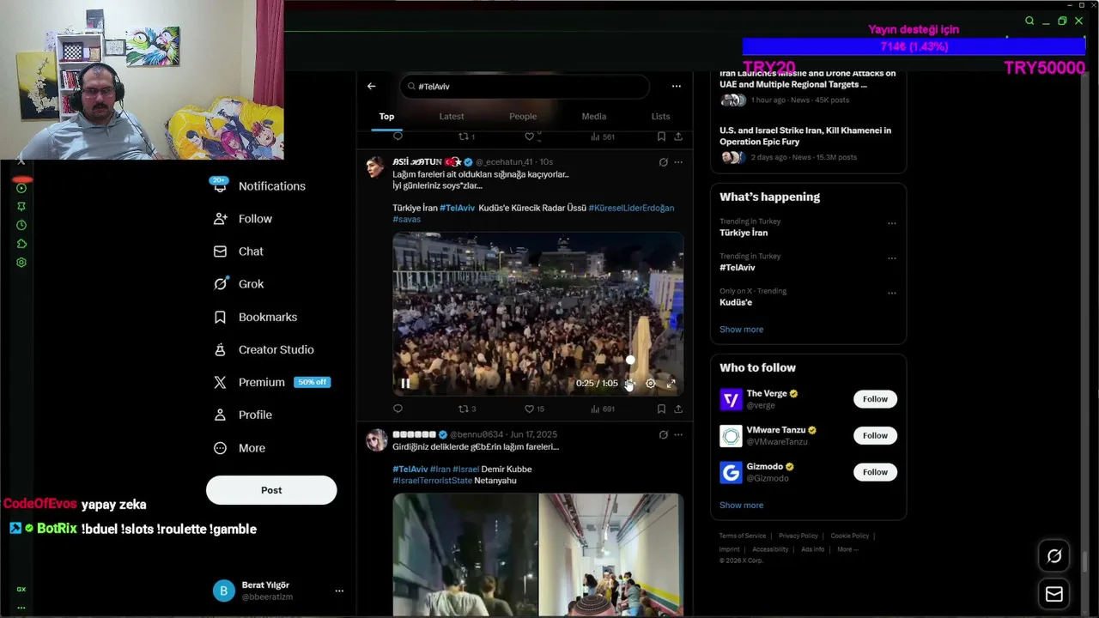Open options for Türkiye İran trend
The width and height of the screenshot is (1099, 618).
point(891,223)
